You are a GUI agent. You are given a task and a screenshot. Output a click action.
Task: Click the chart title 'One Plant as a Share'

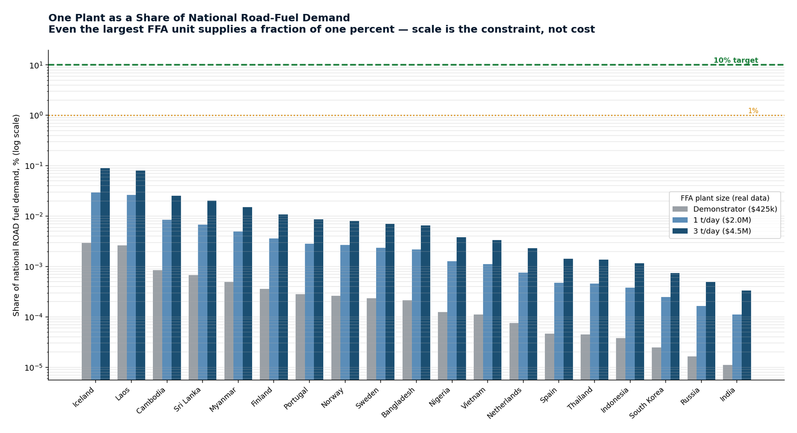pos(199,18)
